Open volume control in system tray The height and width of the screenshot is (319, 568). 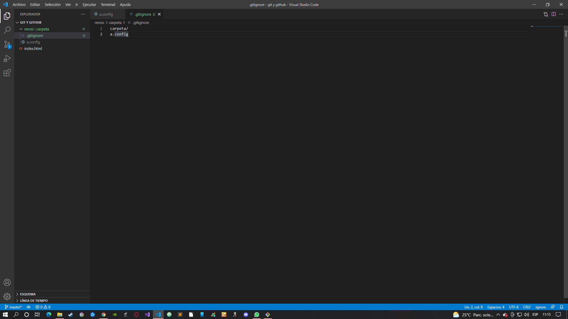click(x=527, y=315)
